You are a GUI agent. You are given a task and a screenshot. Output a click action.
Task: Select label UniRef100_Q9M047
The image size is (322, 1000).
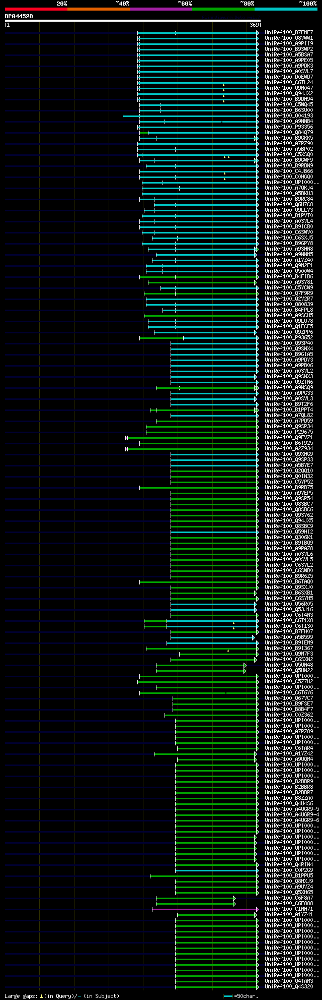point(289,88)
